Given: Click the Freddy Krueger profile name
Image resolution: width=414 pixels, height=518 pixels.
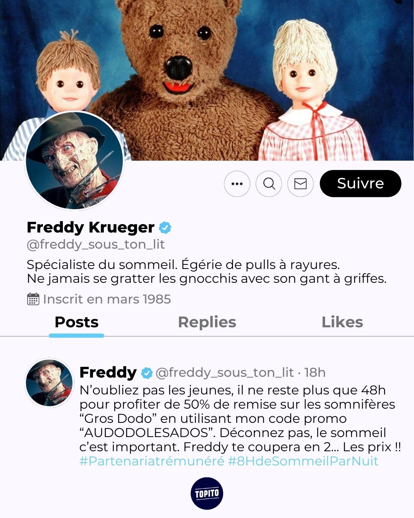Looking at the screenshot, I should (x=90, y=228).
